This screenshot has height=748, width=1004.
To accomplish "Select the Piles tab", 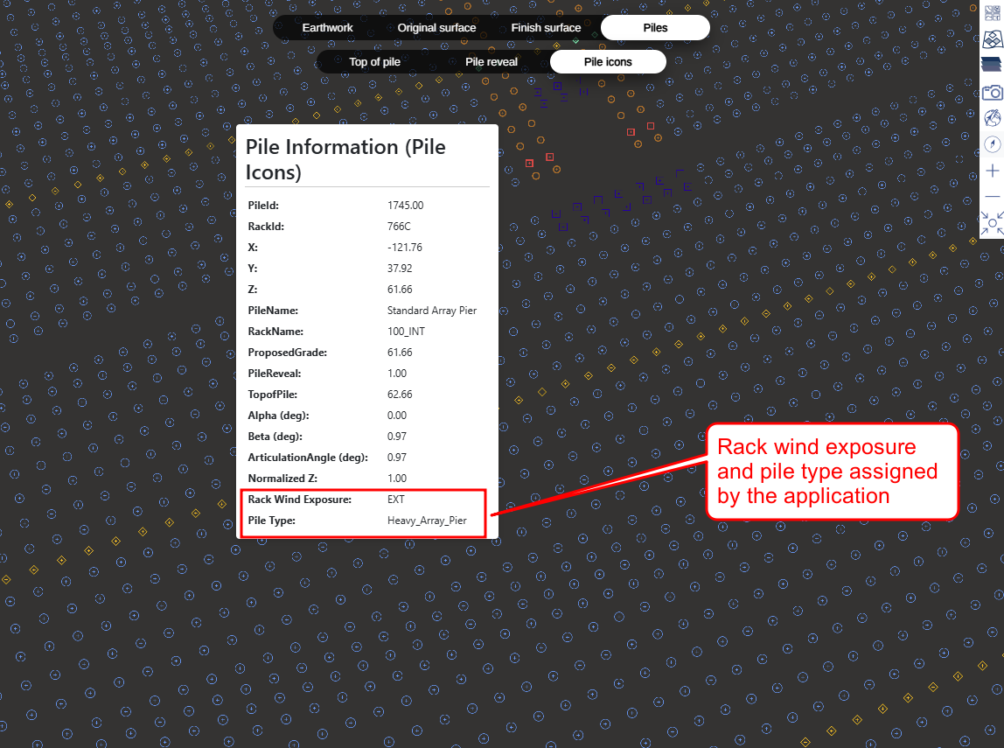I will [x=655, y=27].
